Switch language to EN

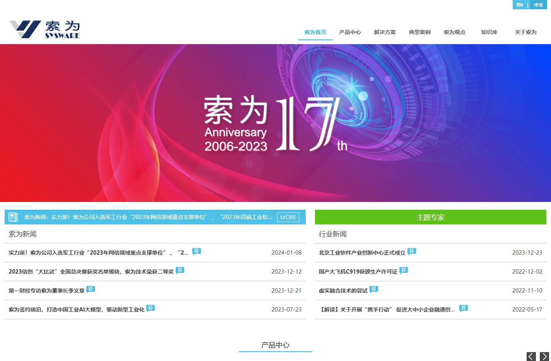pos(520,5)
